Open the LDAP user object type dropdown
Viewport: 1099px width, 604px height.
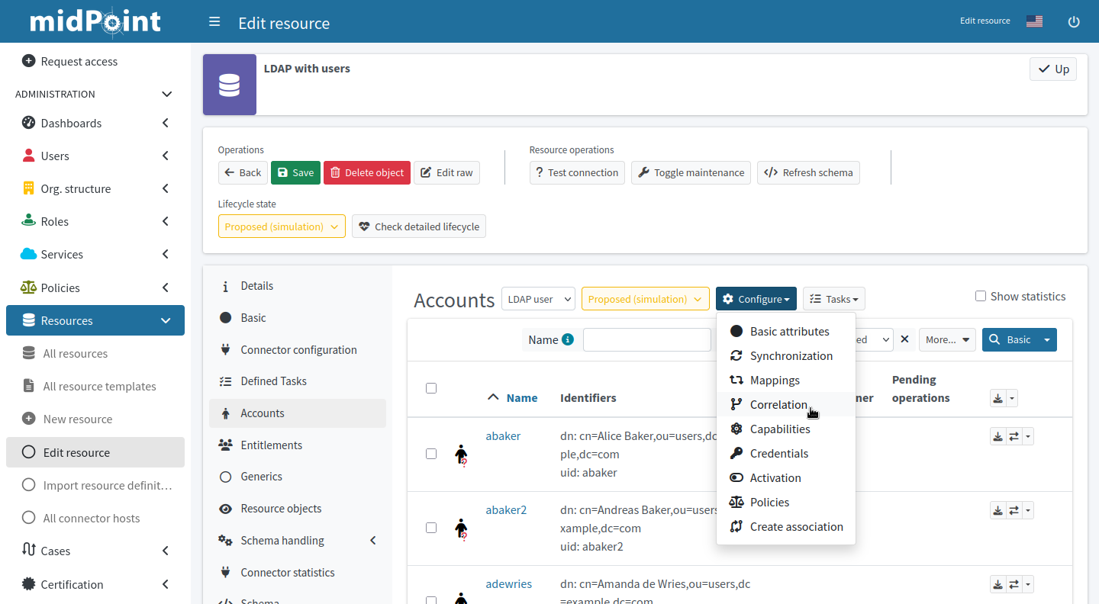click(538, 299)
